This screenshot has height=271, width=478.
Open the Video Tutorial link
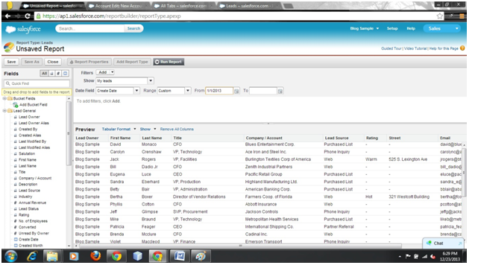click(x=415, y=48)
